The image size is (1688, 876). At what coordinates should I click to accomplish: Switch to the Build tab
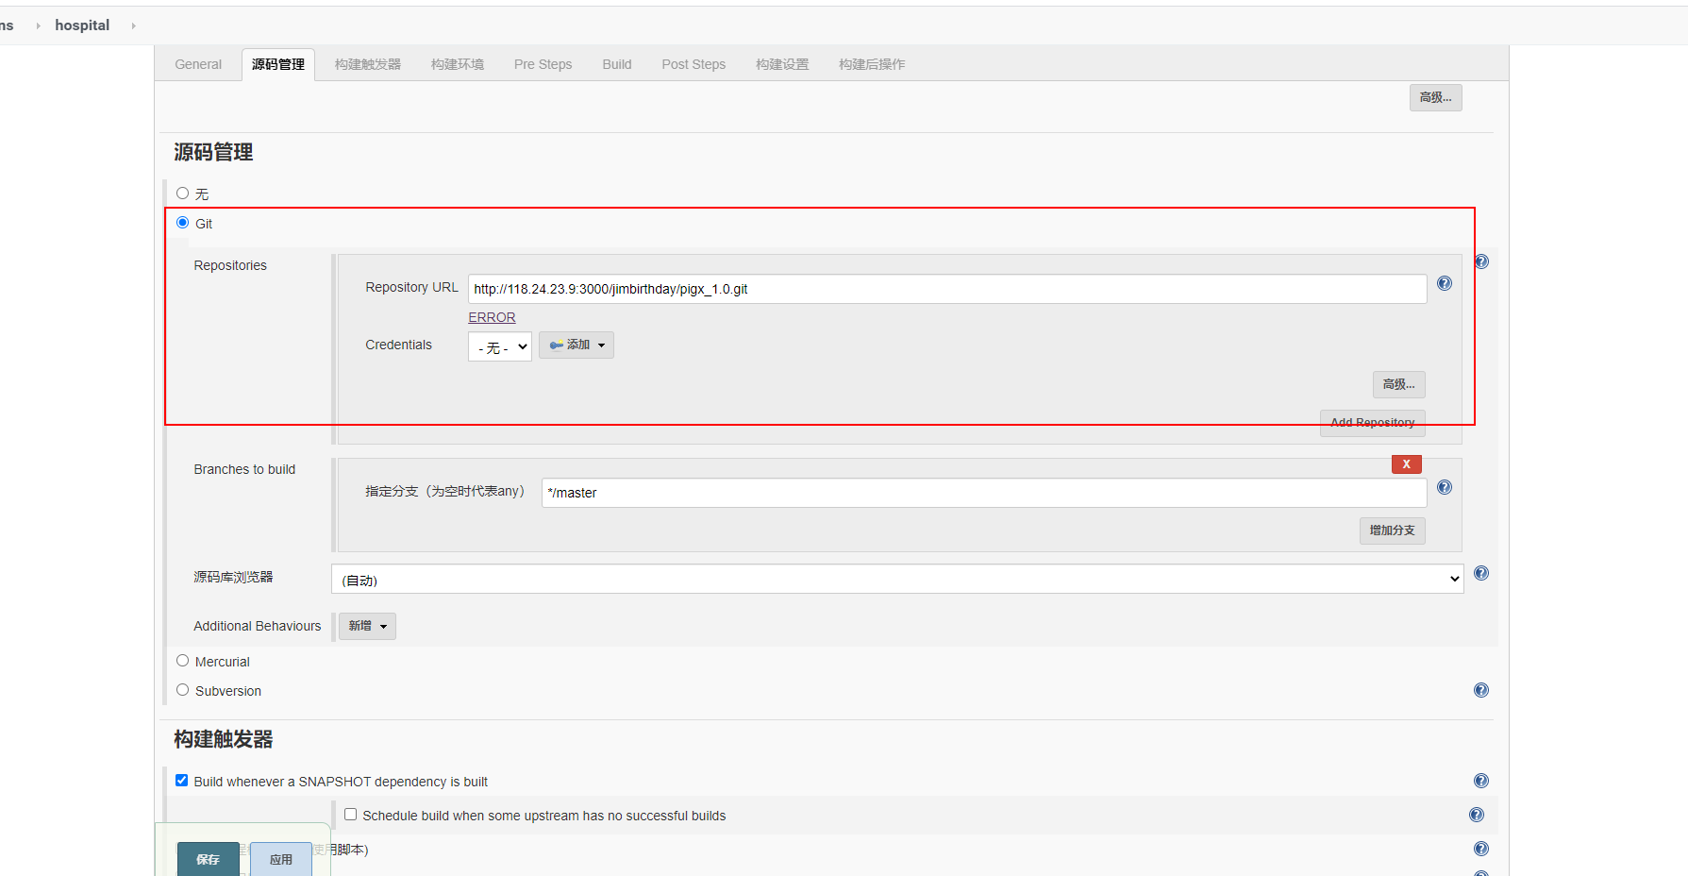(x=617, y=64)
